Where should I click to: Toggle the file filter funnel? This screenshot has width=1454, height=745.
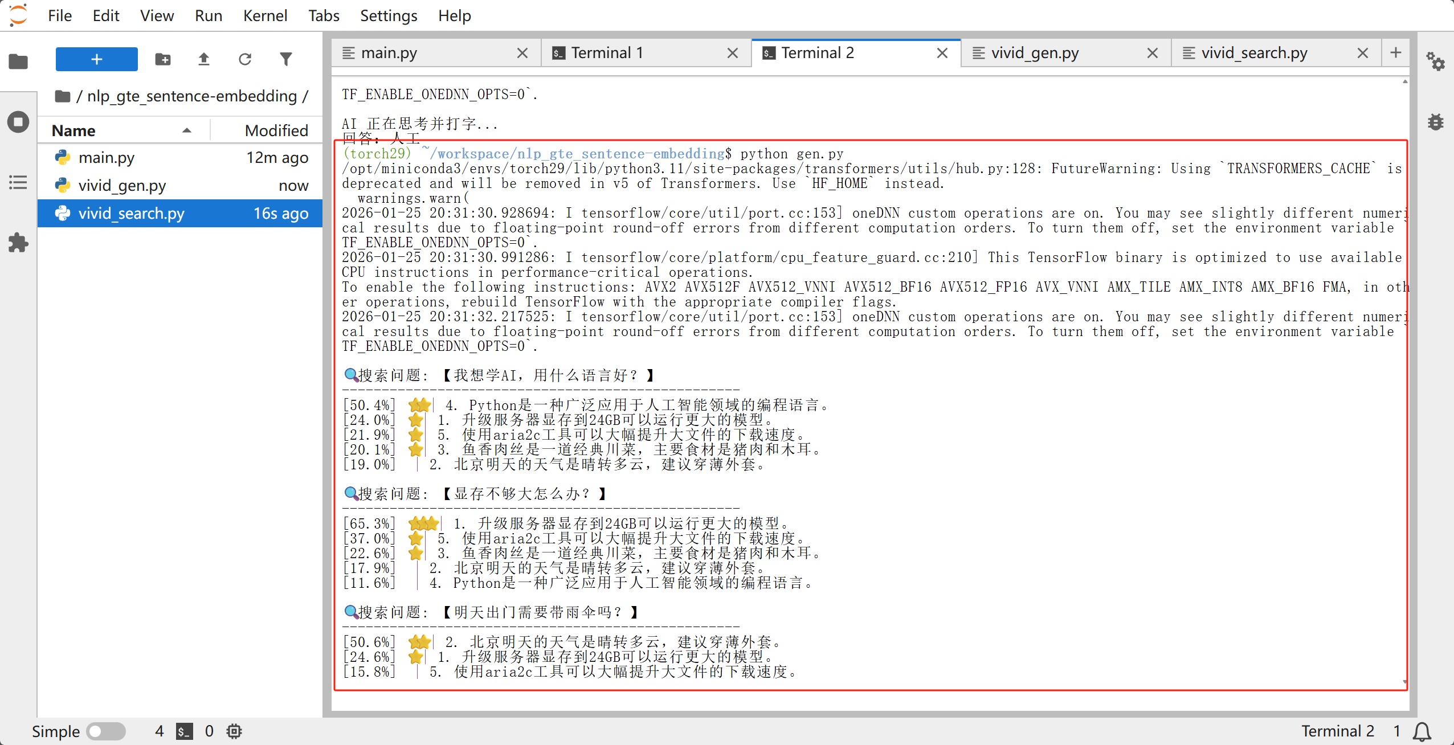pos(286,59)
